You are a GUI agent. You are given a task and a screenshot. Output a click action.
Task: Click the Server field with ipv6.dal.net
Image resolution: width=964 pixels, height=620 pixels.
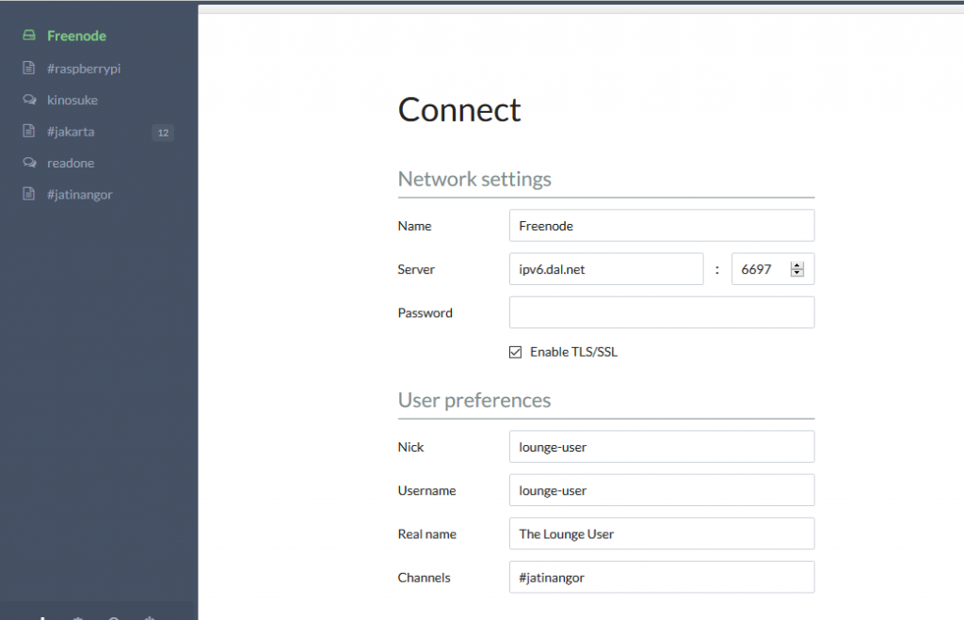[x=606, y=269]
